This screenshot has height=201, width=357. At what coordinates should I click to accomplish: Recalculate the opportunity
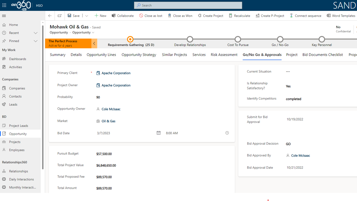point(239,16)
